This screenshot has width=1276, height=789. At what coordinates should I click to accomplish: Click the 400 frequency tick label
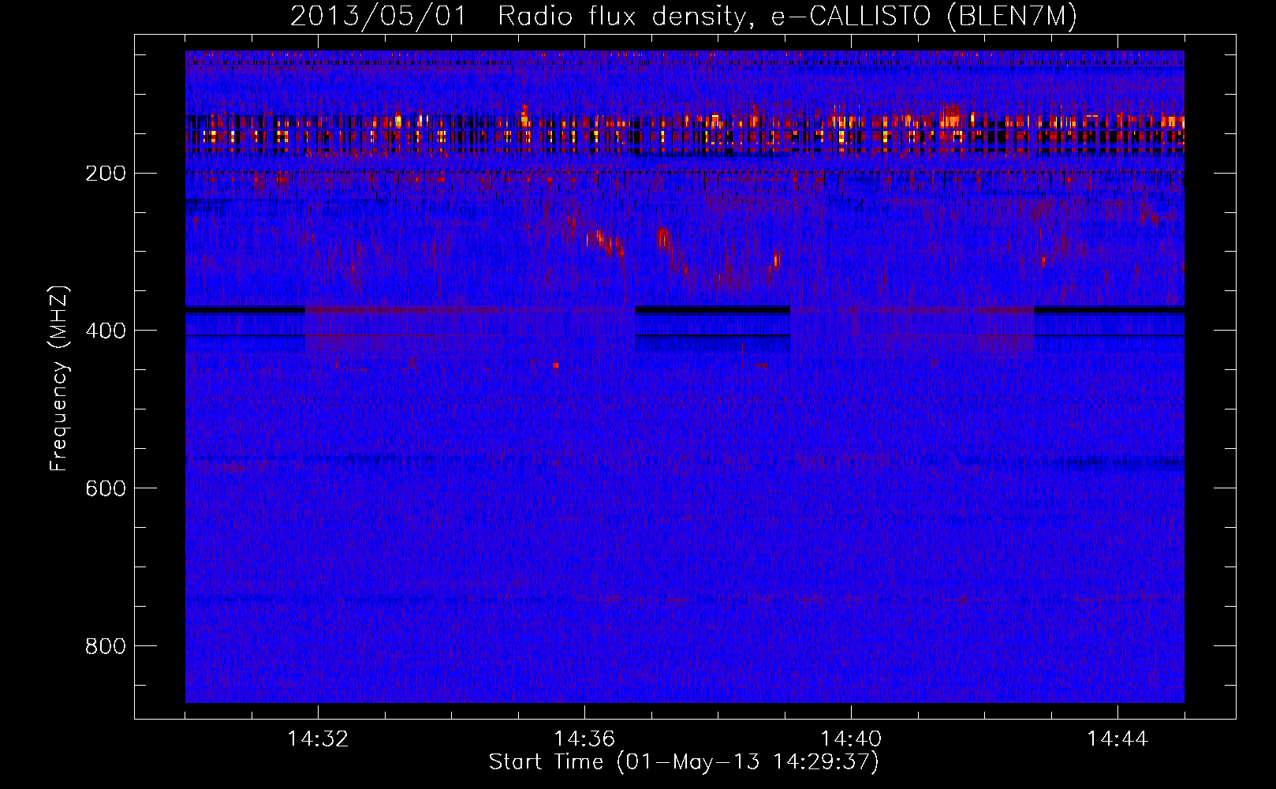pyautogui.click(x=105, y=331)
